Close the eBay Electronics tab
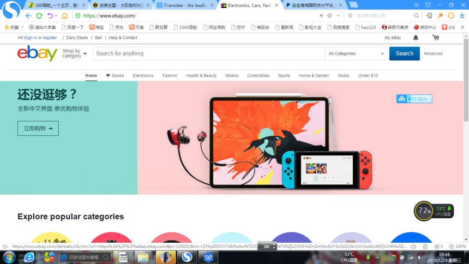 pyautogui.click(x=276, y=5)
